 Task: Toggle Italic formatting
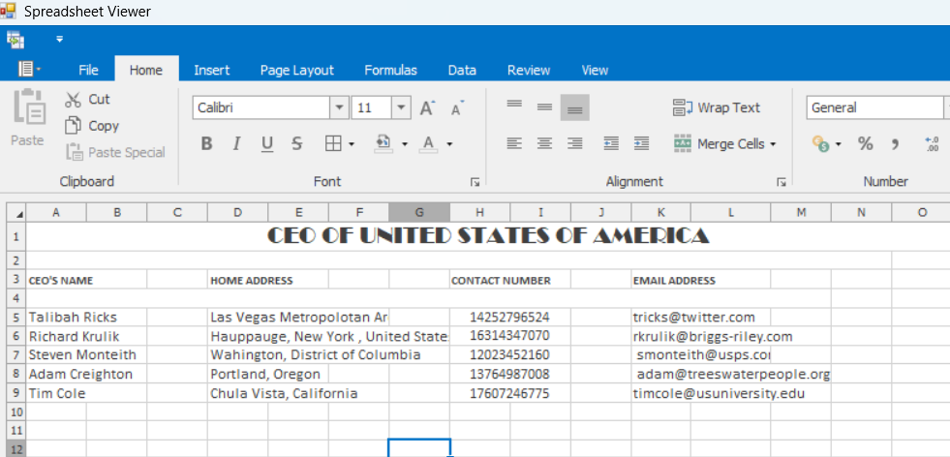coord(236,143)
